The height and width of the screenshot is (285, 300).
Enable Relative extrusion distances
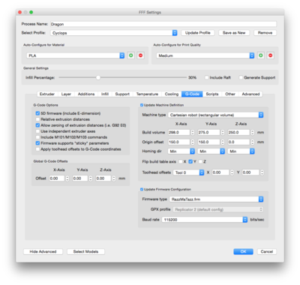tap(37, 119)
